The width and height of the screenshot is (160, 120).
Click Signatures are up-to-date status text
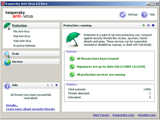click(x=111, y=67)
